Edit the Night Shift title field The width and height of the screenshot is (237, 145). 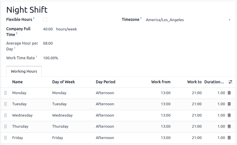[27, 10]
